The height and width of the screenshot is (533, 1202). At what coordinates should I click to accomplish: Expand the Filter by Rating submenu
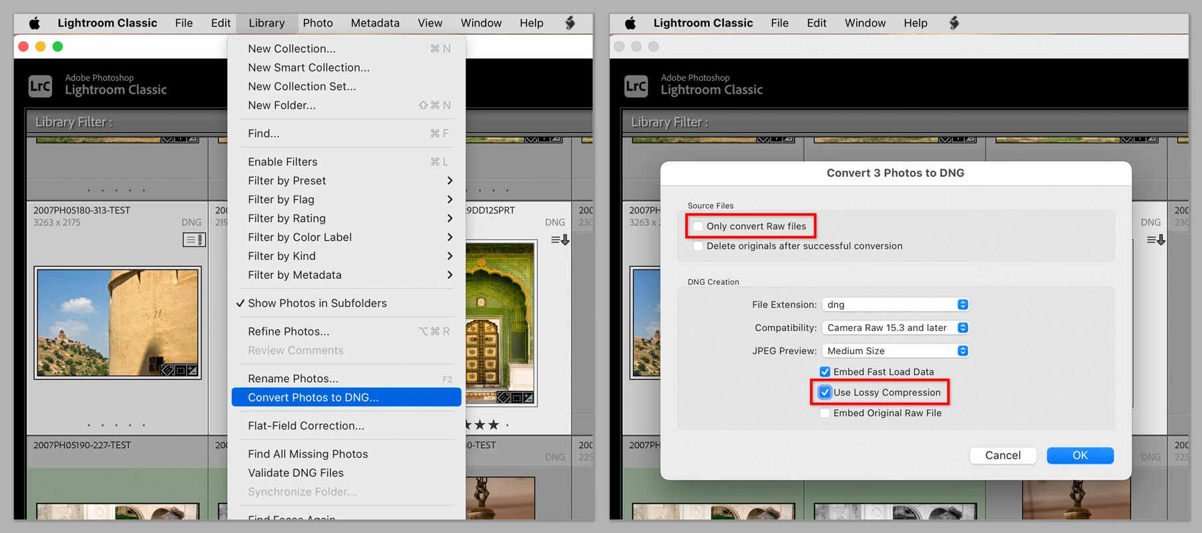(x=346, y=219)
